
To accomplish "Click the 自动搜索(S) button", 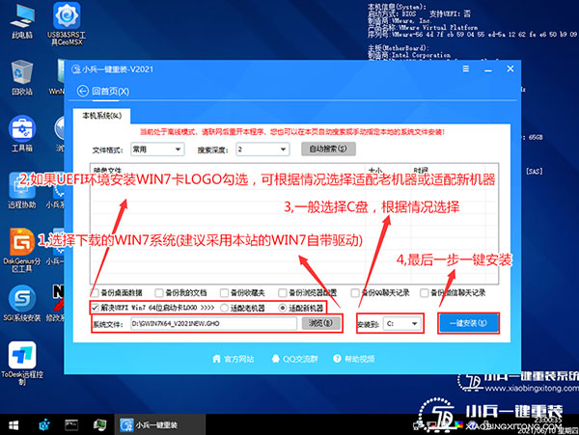I will (x=328, y=149).
